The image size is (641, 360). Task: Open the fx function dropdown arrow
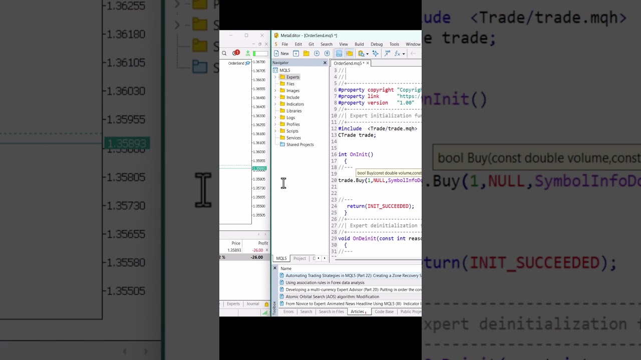click(404, 54)
